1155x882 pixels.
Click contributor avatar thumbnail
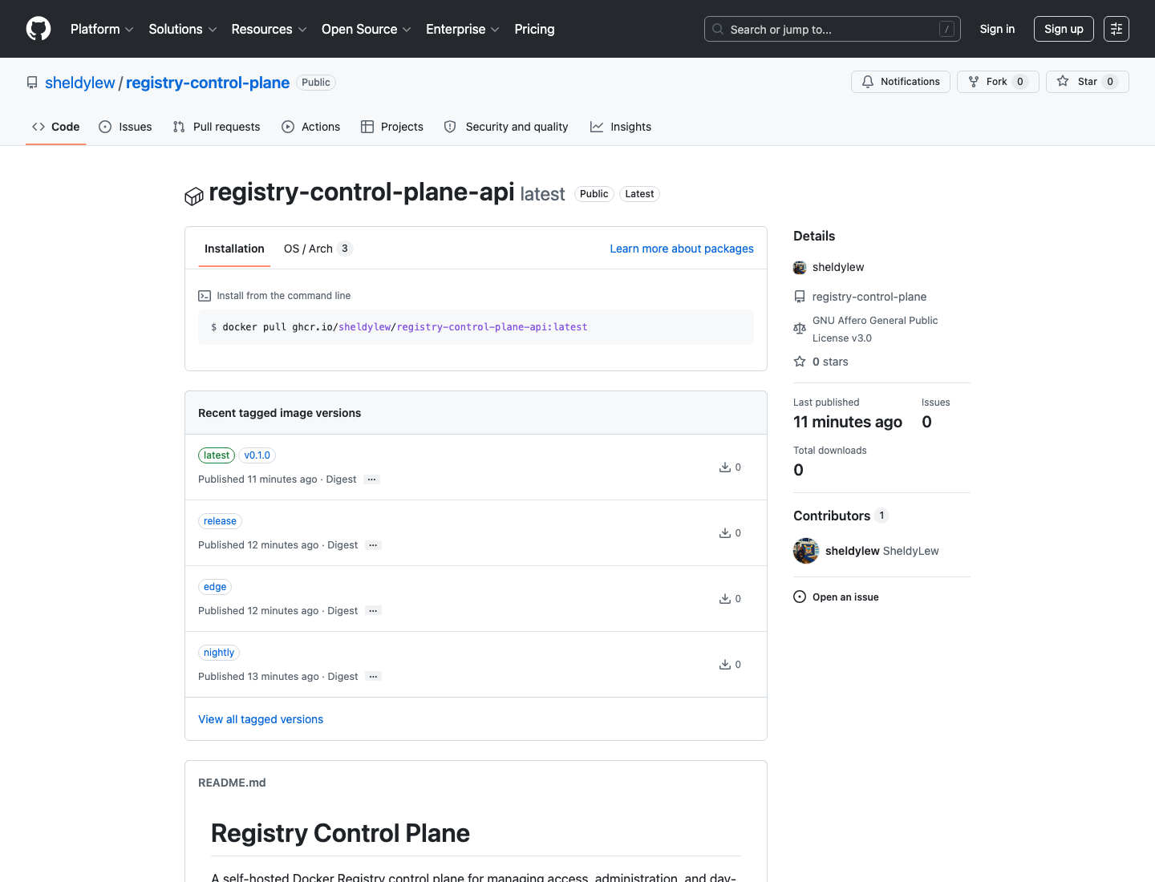point(806,551)
